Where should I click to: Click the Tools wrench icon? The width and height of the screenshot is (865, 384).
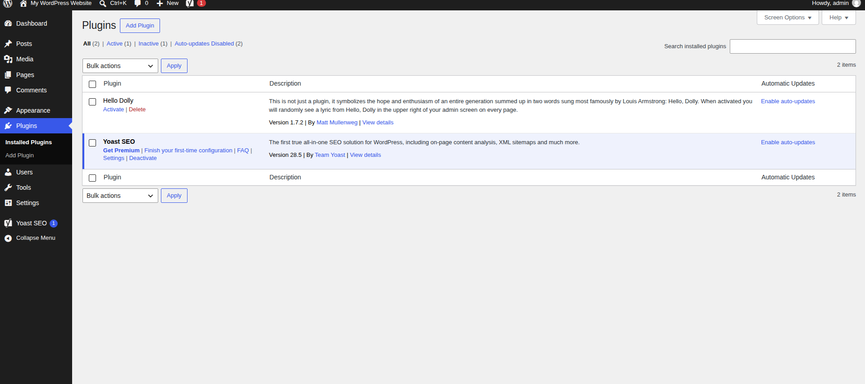(8, 187)
